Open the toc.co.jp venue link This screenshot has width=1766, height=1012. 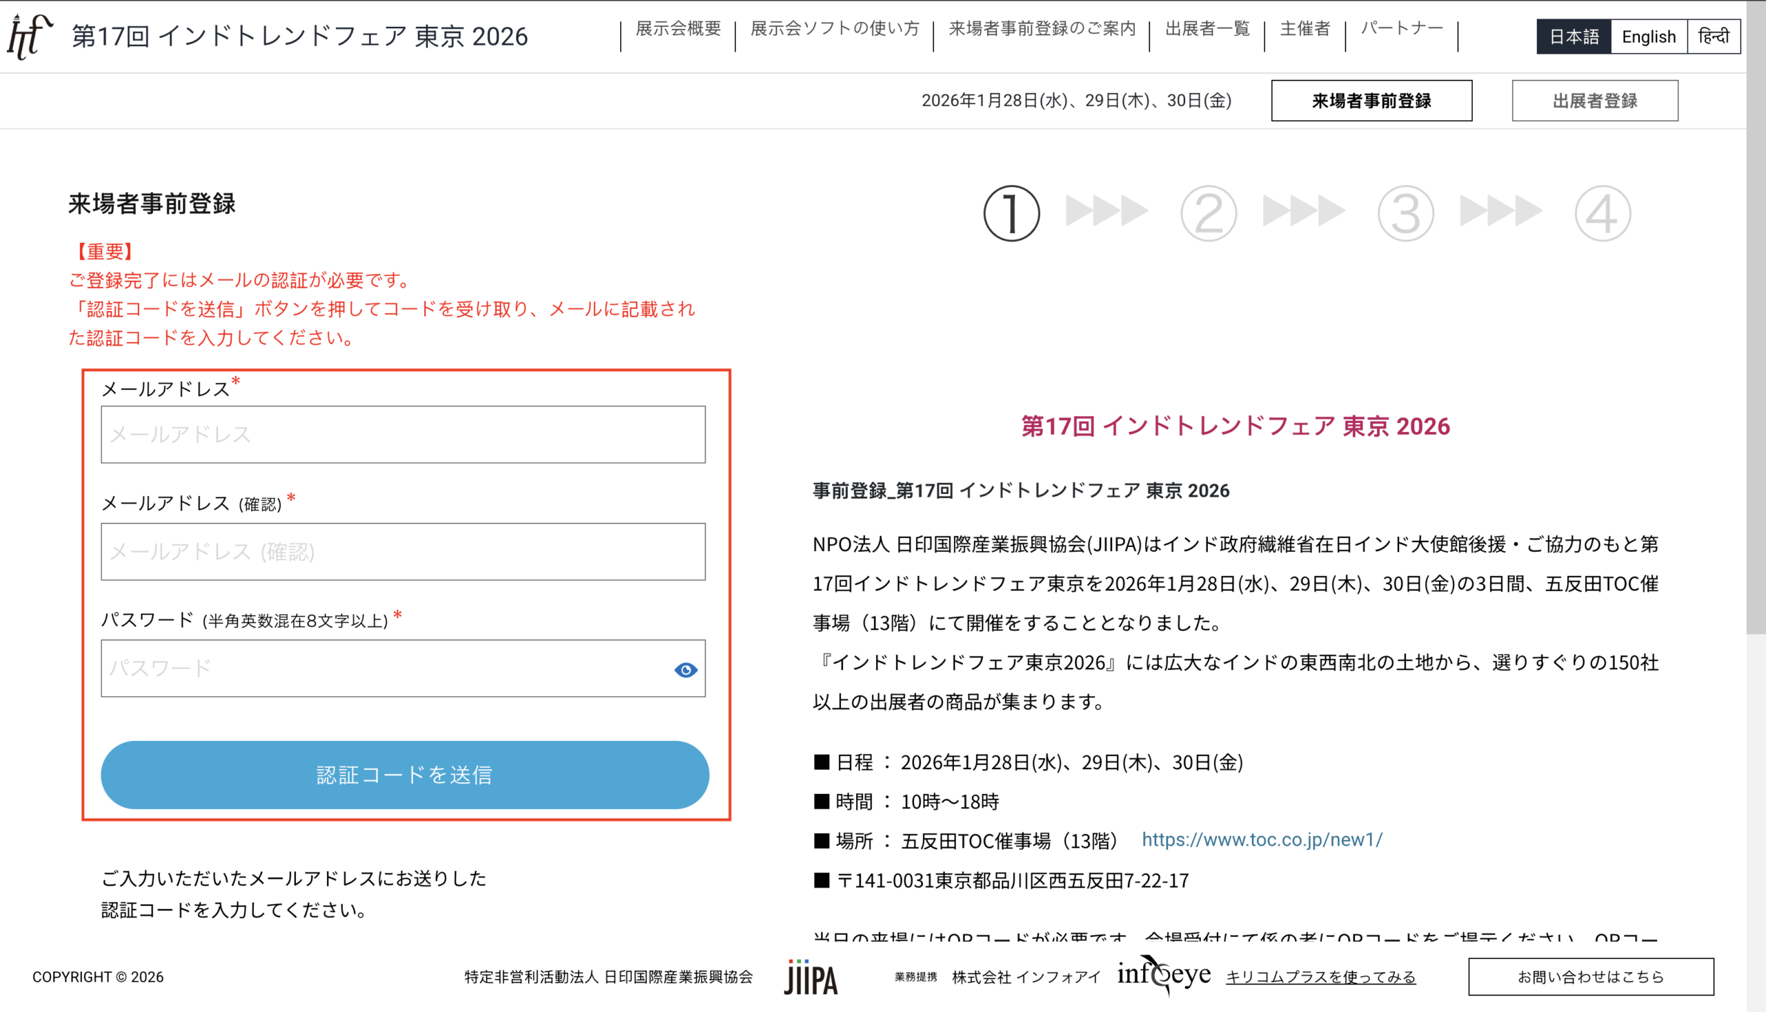pyautogui.click(x=1262, y=840)
